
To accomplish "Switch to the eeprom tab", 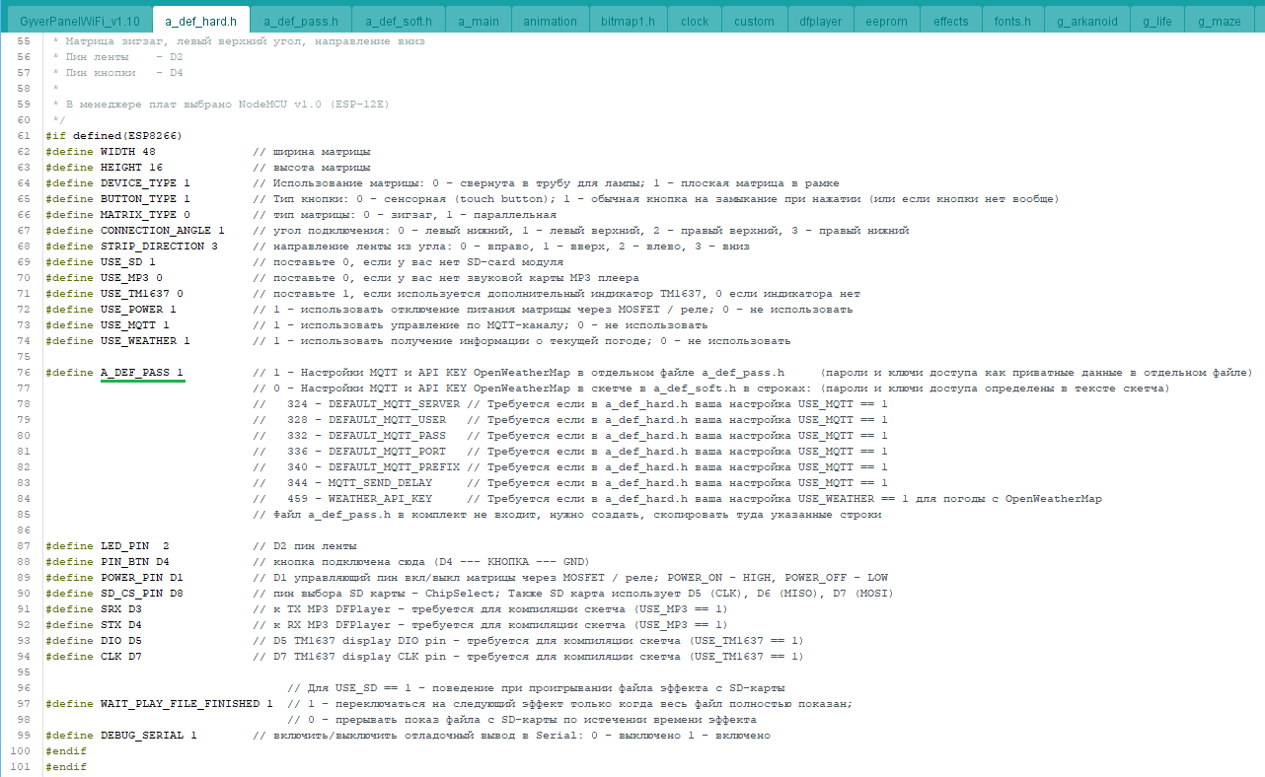I will click(x=886, y=21).
